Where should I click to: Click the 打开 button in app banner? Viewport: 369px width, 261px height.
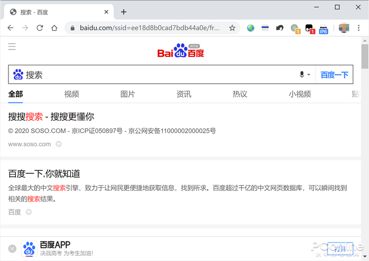click(x=341, y=249)
